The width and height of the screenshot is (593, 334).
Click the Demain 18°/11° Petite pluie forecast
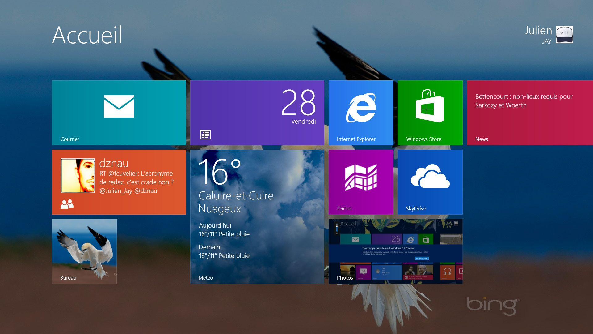[224, 251]
